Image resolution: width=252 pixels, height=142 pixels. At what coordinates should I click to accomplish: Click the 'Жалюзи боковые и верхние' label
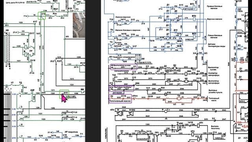[x=128, y=30]
